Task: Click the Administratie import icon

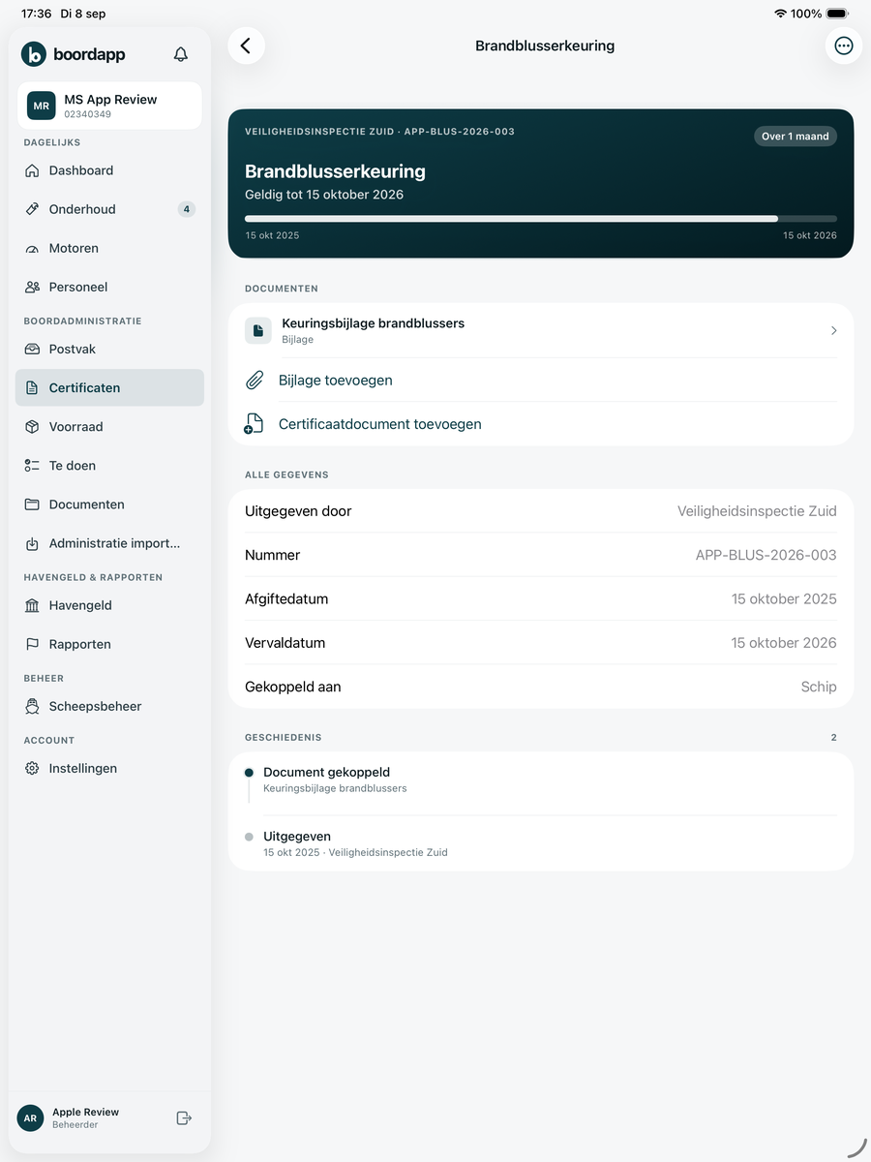Action: pyautogui.click(x=32, y=543)
